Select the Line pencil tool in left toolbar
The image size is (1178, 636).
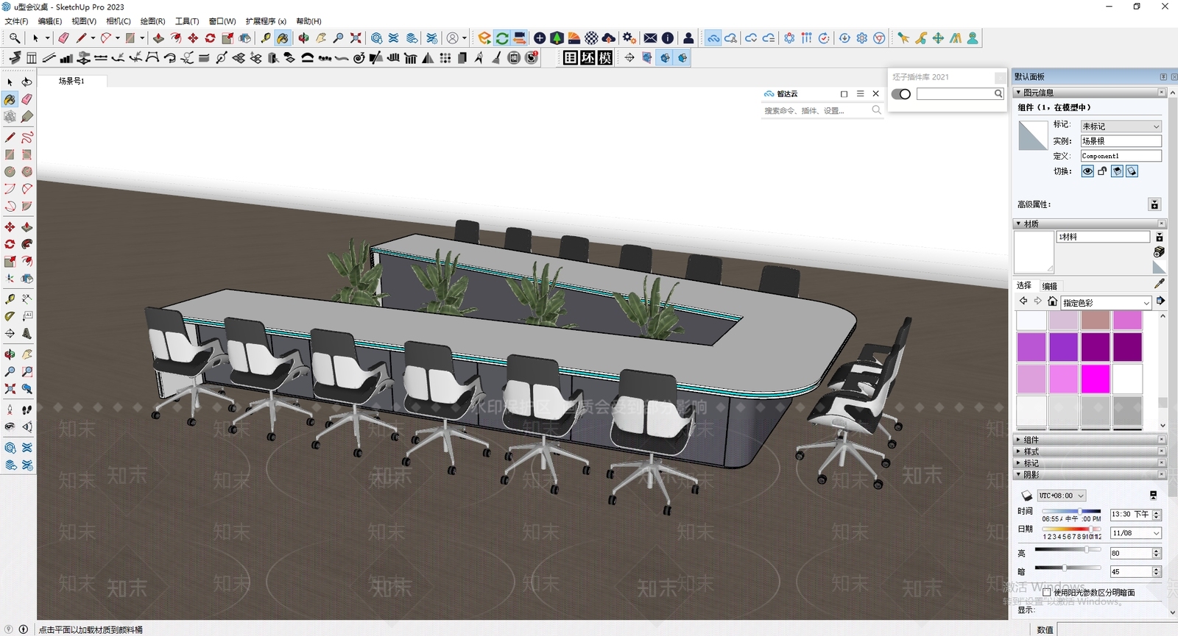click(x=10, y=137)
